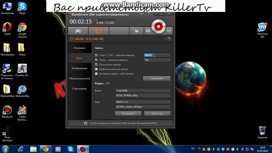Click volume speaker icon in tray
Screen dimensions: 272x153
point(238,149)
